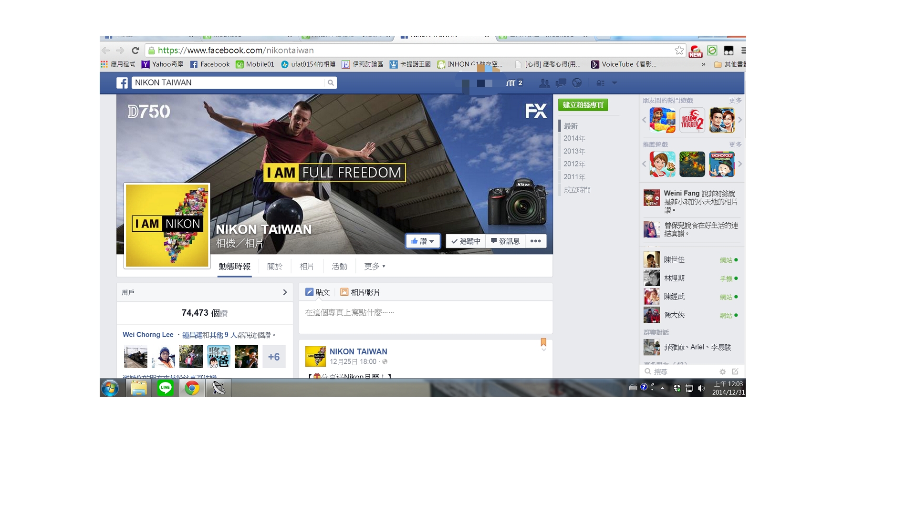The image size is (916, 515).
Task: Open friend requests icon in blue bar
Action: [x=544, y=83]
